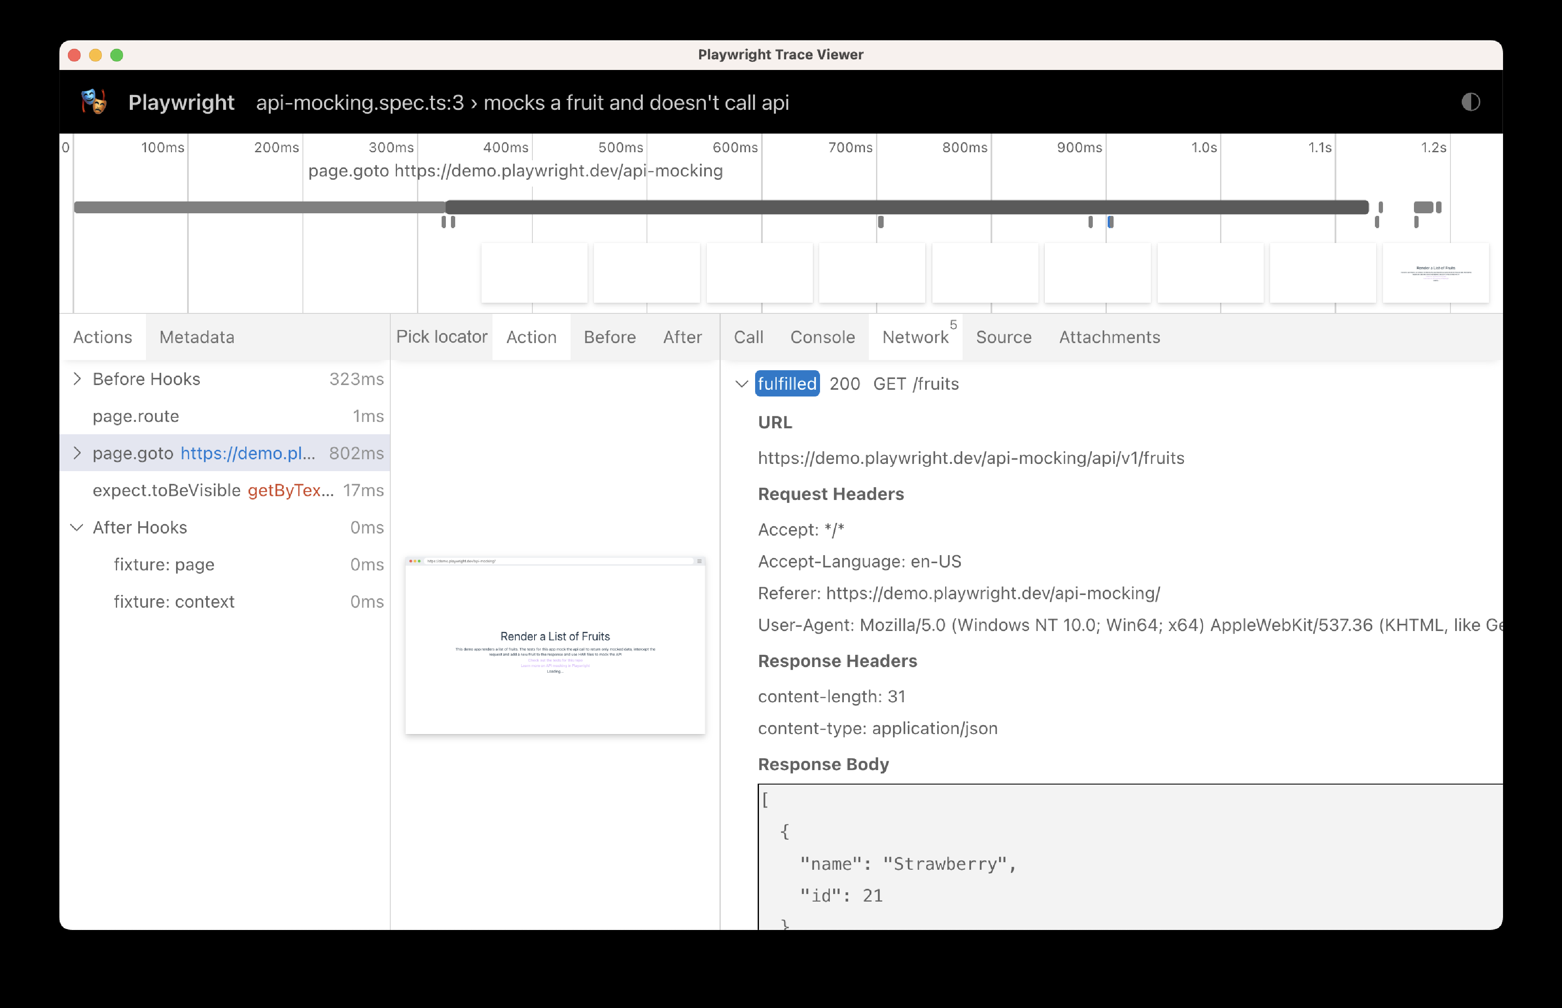
Task: Expand the page.goto action chevron
Action: point(77,453)
